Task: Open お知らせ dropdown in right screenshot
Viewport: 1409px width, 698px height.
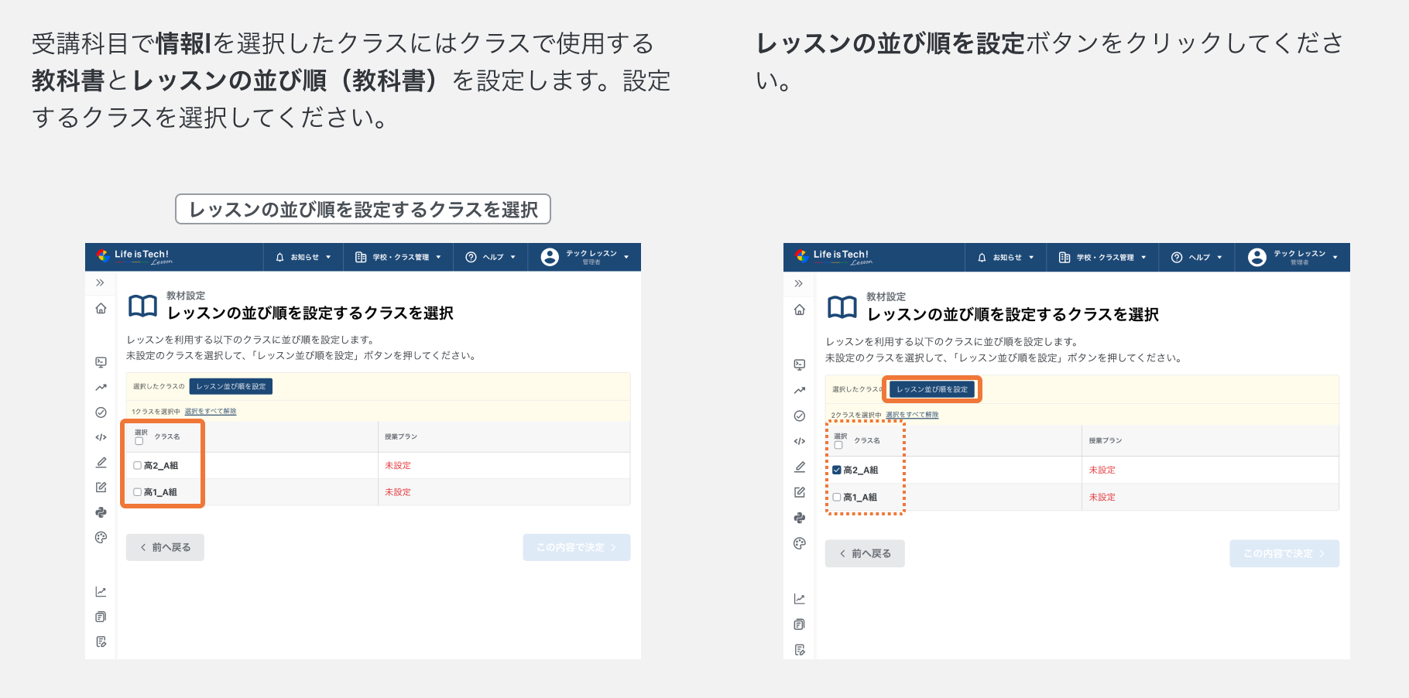Action: [1006, 258]
